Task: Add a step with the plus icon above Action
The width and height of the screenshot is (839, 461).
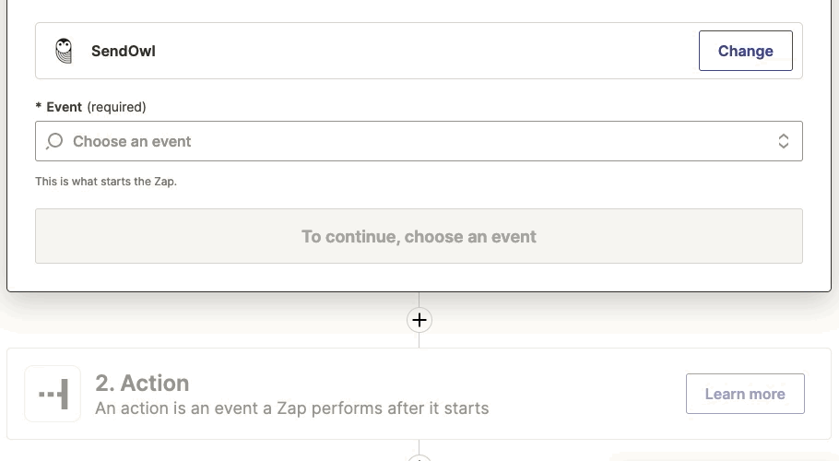Action: [419, 320]
